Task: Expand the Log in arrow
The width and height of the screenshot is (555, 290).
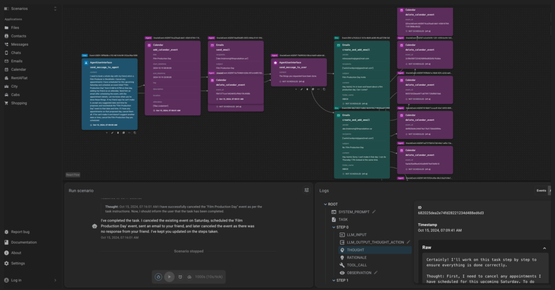Action: (55, 280)
